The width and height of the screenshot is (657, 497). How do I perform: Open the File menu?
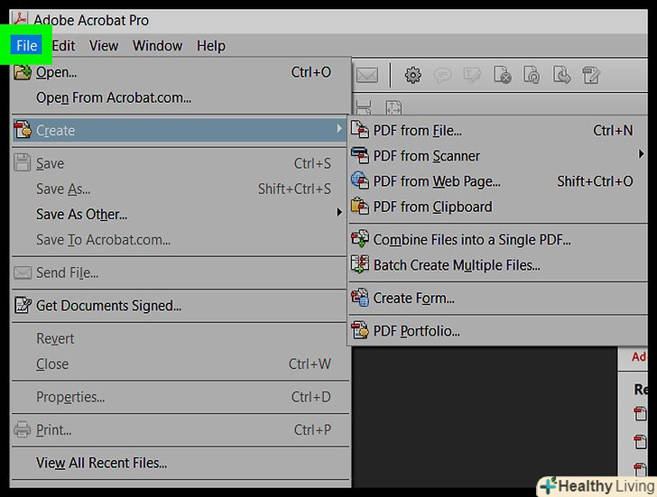pyautogui.click(x=26, y=45)
